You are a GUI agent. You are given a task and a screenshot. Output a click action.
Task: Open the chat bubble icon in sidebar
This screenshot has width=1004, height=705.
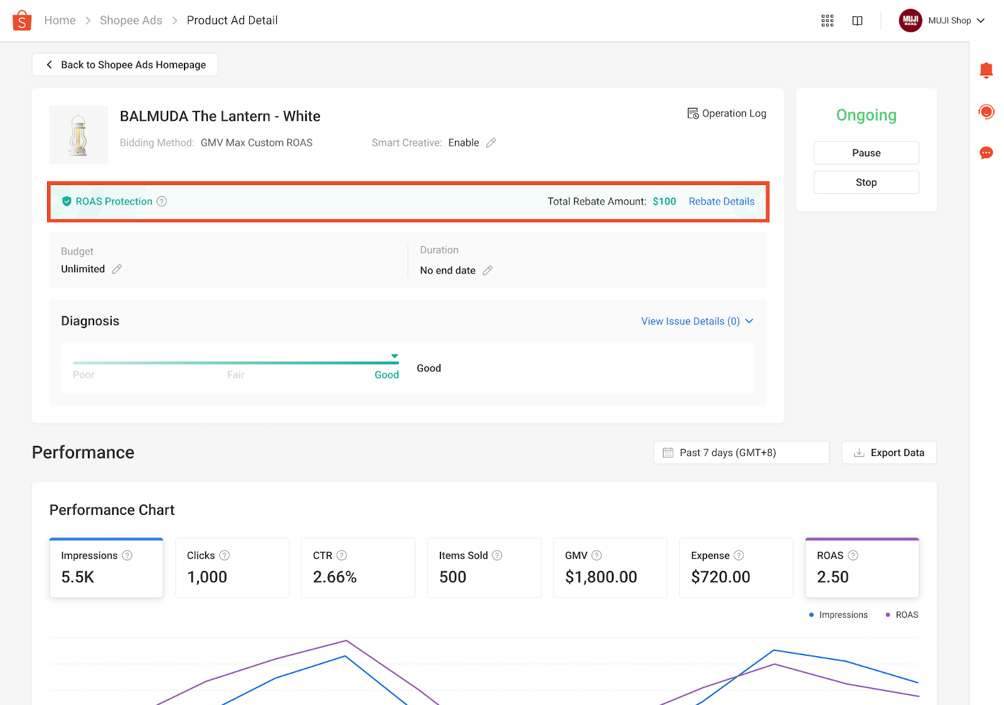coord(986,152)
